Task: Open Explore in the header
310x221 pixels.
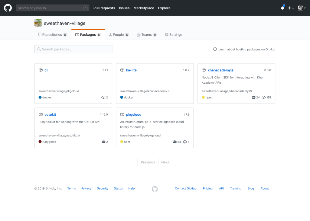Action: (164, 8)
